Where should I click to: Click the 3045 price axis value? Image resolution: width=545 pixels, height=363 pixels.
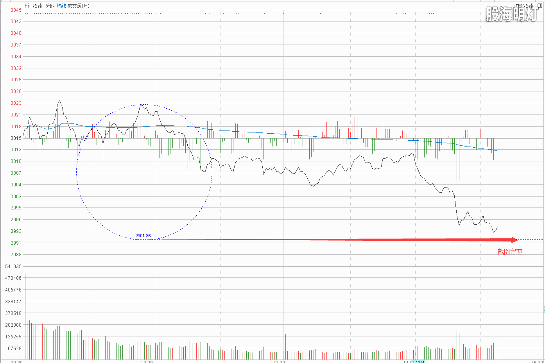coord(16,10)
